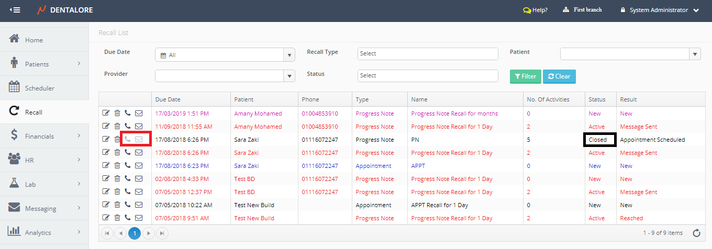
Task: Expand the Patient filter dropdown
Action: [x=695, y=54]
